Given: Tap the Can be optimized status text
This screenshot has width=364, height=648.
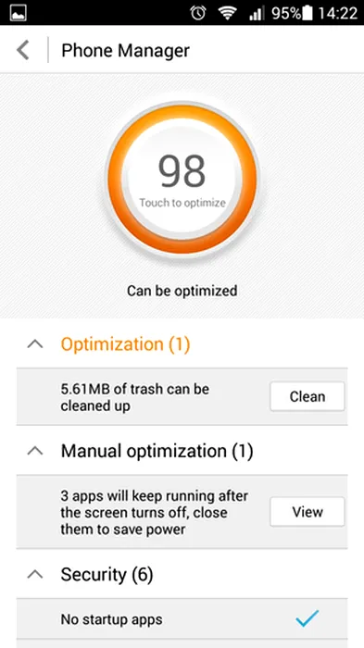Looking at the screenshot, I should pyautogui.click(x=182, y=291).
